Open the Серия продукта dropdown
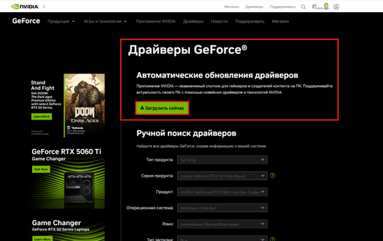 [x=222, y=176]
